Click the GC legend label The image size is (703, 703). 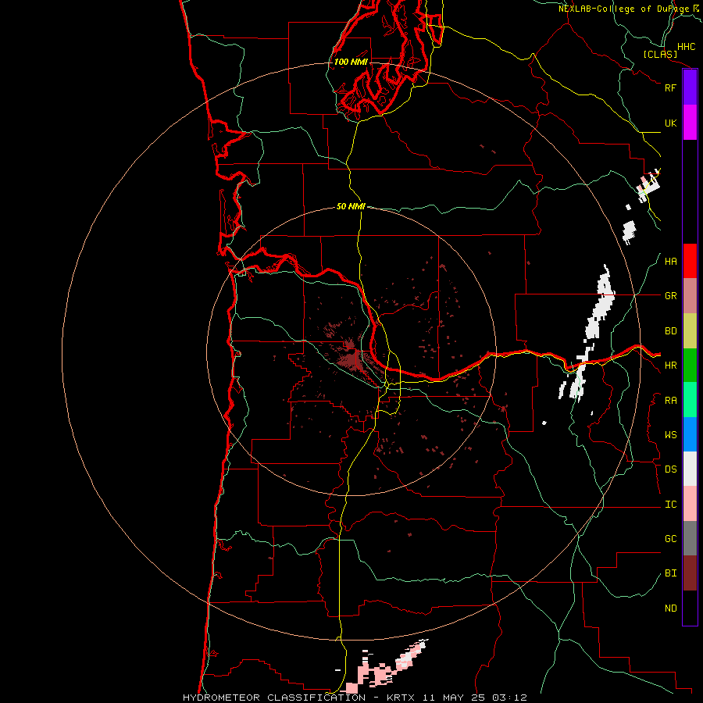(670, 538)
